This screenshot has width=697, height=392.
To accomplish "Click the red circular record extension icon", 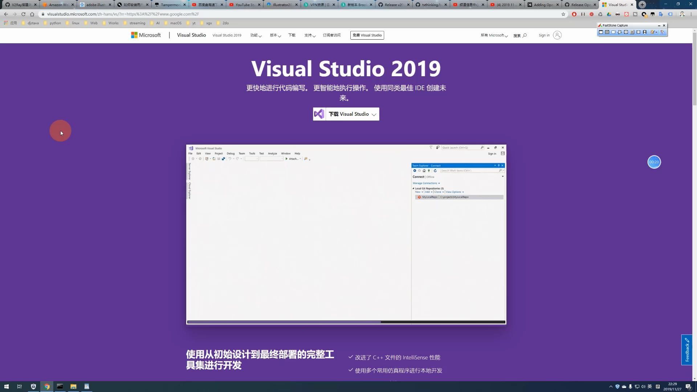I will [x=592, y=14].
